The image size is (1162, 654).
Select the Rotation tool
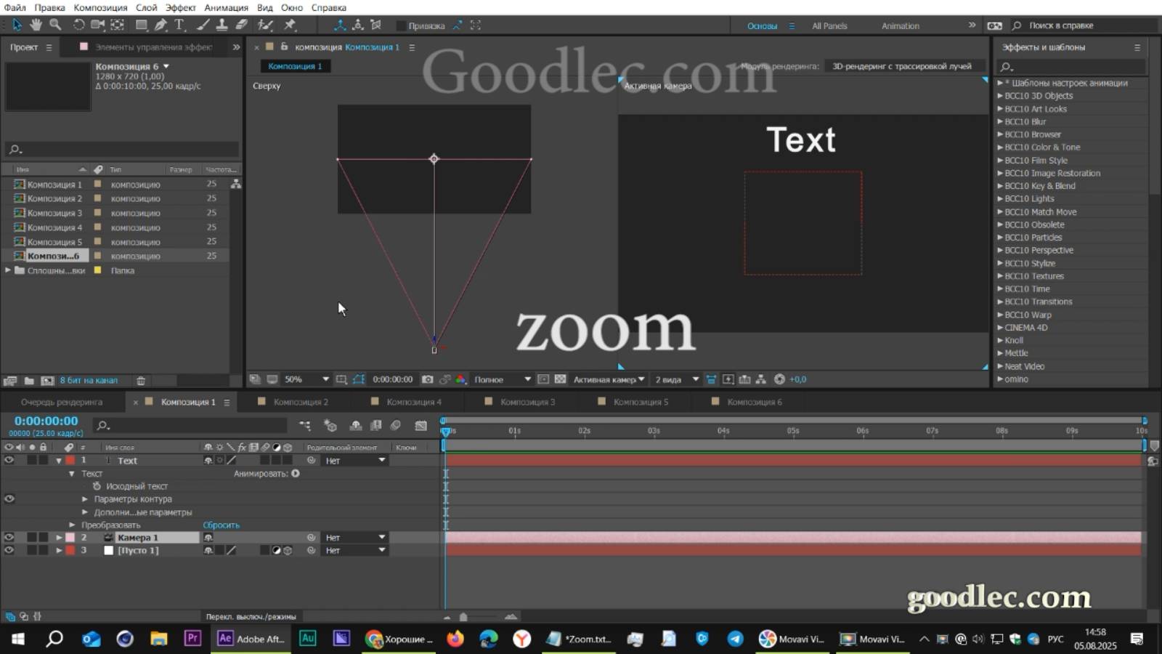(76, 25)
